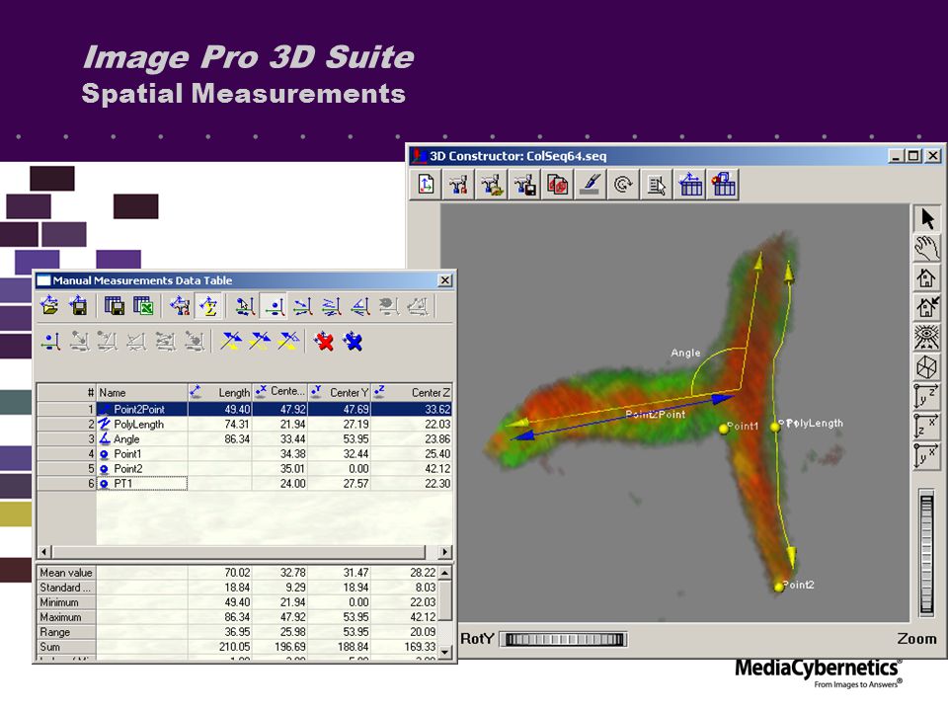
Task: Click the blue X delete all icon
Action: 353,342
